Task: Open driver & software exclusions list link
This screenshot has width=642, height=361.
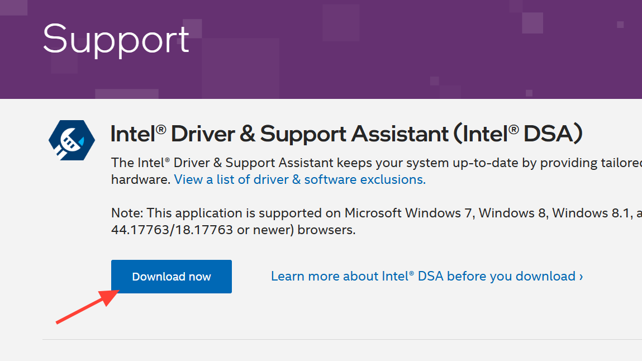Action: coord(299,180)
